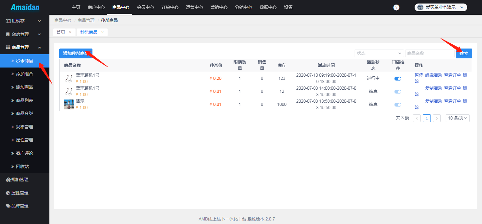Select 客户评论 in the sidebar
The width and height of the screenshot is (482, 224).
(x=25, y=153)
